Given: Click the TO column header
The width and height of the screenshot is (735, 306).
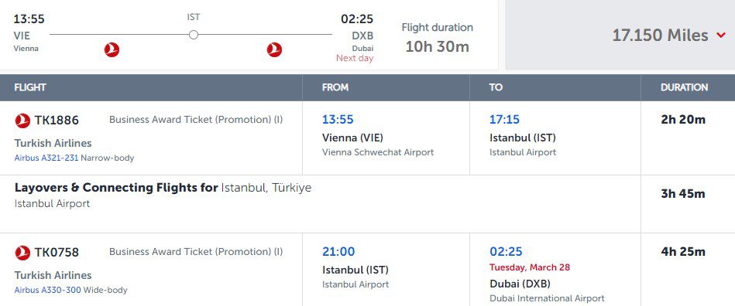Looking at the screenshot, I should pos(496,87).
